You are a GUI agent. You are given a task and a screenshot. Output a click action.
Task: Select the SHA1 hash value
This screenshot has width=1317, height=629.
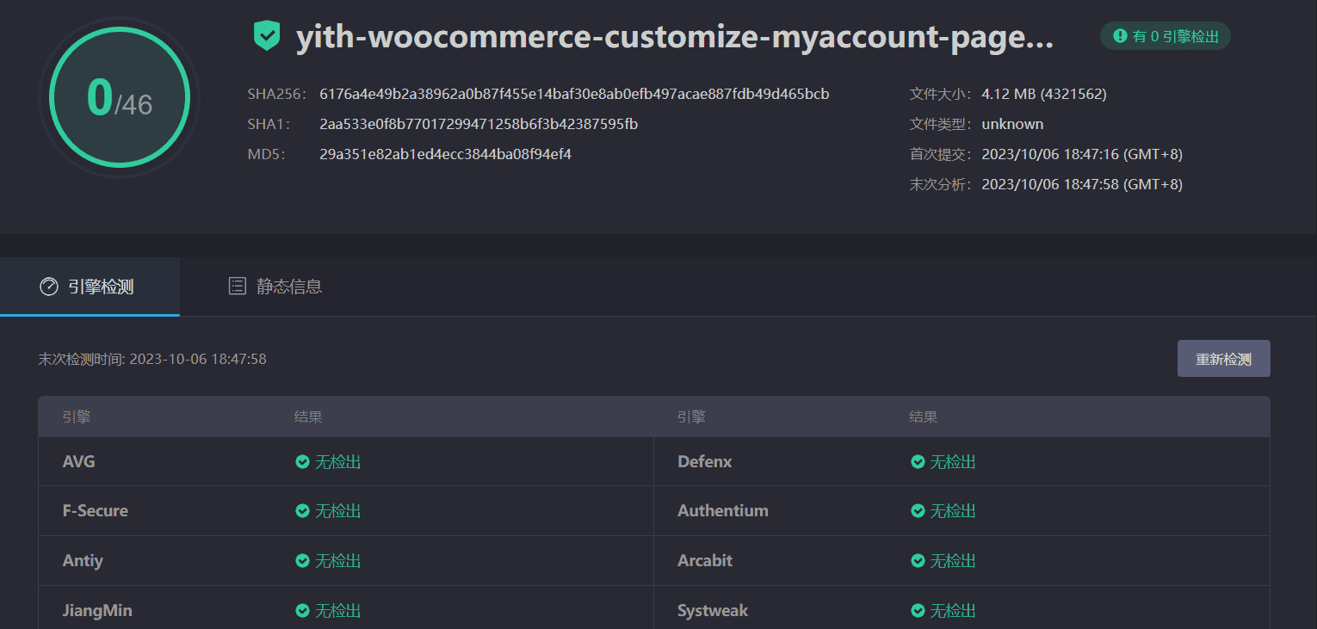tap(479, 124)
